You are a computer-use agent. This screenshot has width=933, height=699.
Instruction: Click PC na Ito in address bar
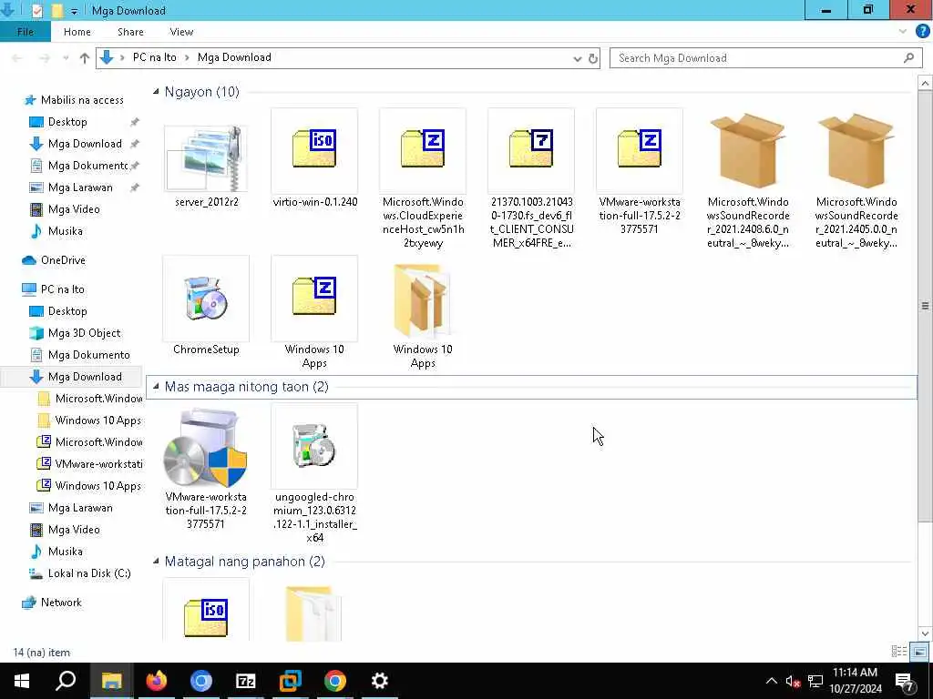[155, 57]
